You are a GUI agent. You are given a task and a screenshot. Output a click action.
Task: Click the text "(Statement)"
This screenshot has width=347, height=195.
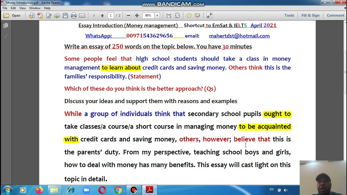click(144, 77)
